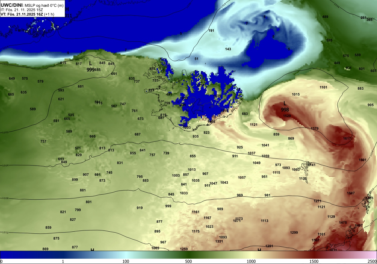Click the 905 height value
This screenshot has height=264, width=377.
(371, 105)
